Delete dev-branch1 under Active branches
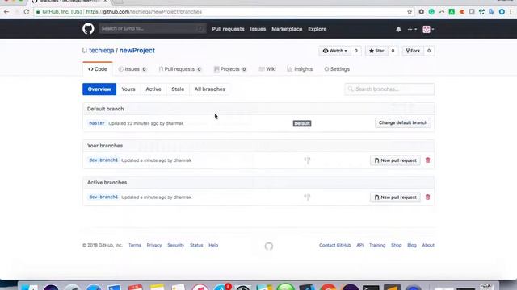This screenshot has height=290, width=517. click(427, 197)
